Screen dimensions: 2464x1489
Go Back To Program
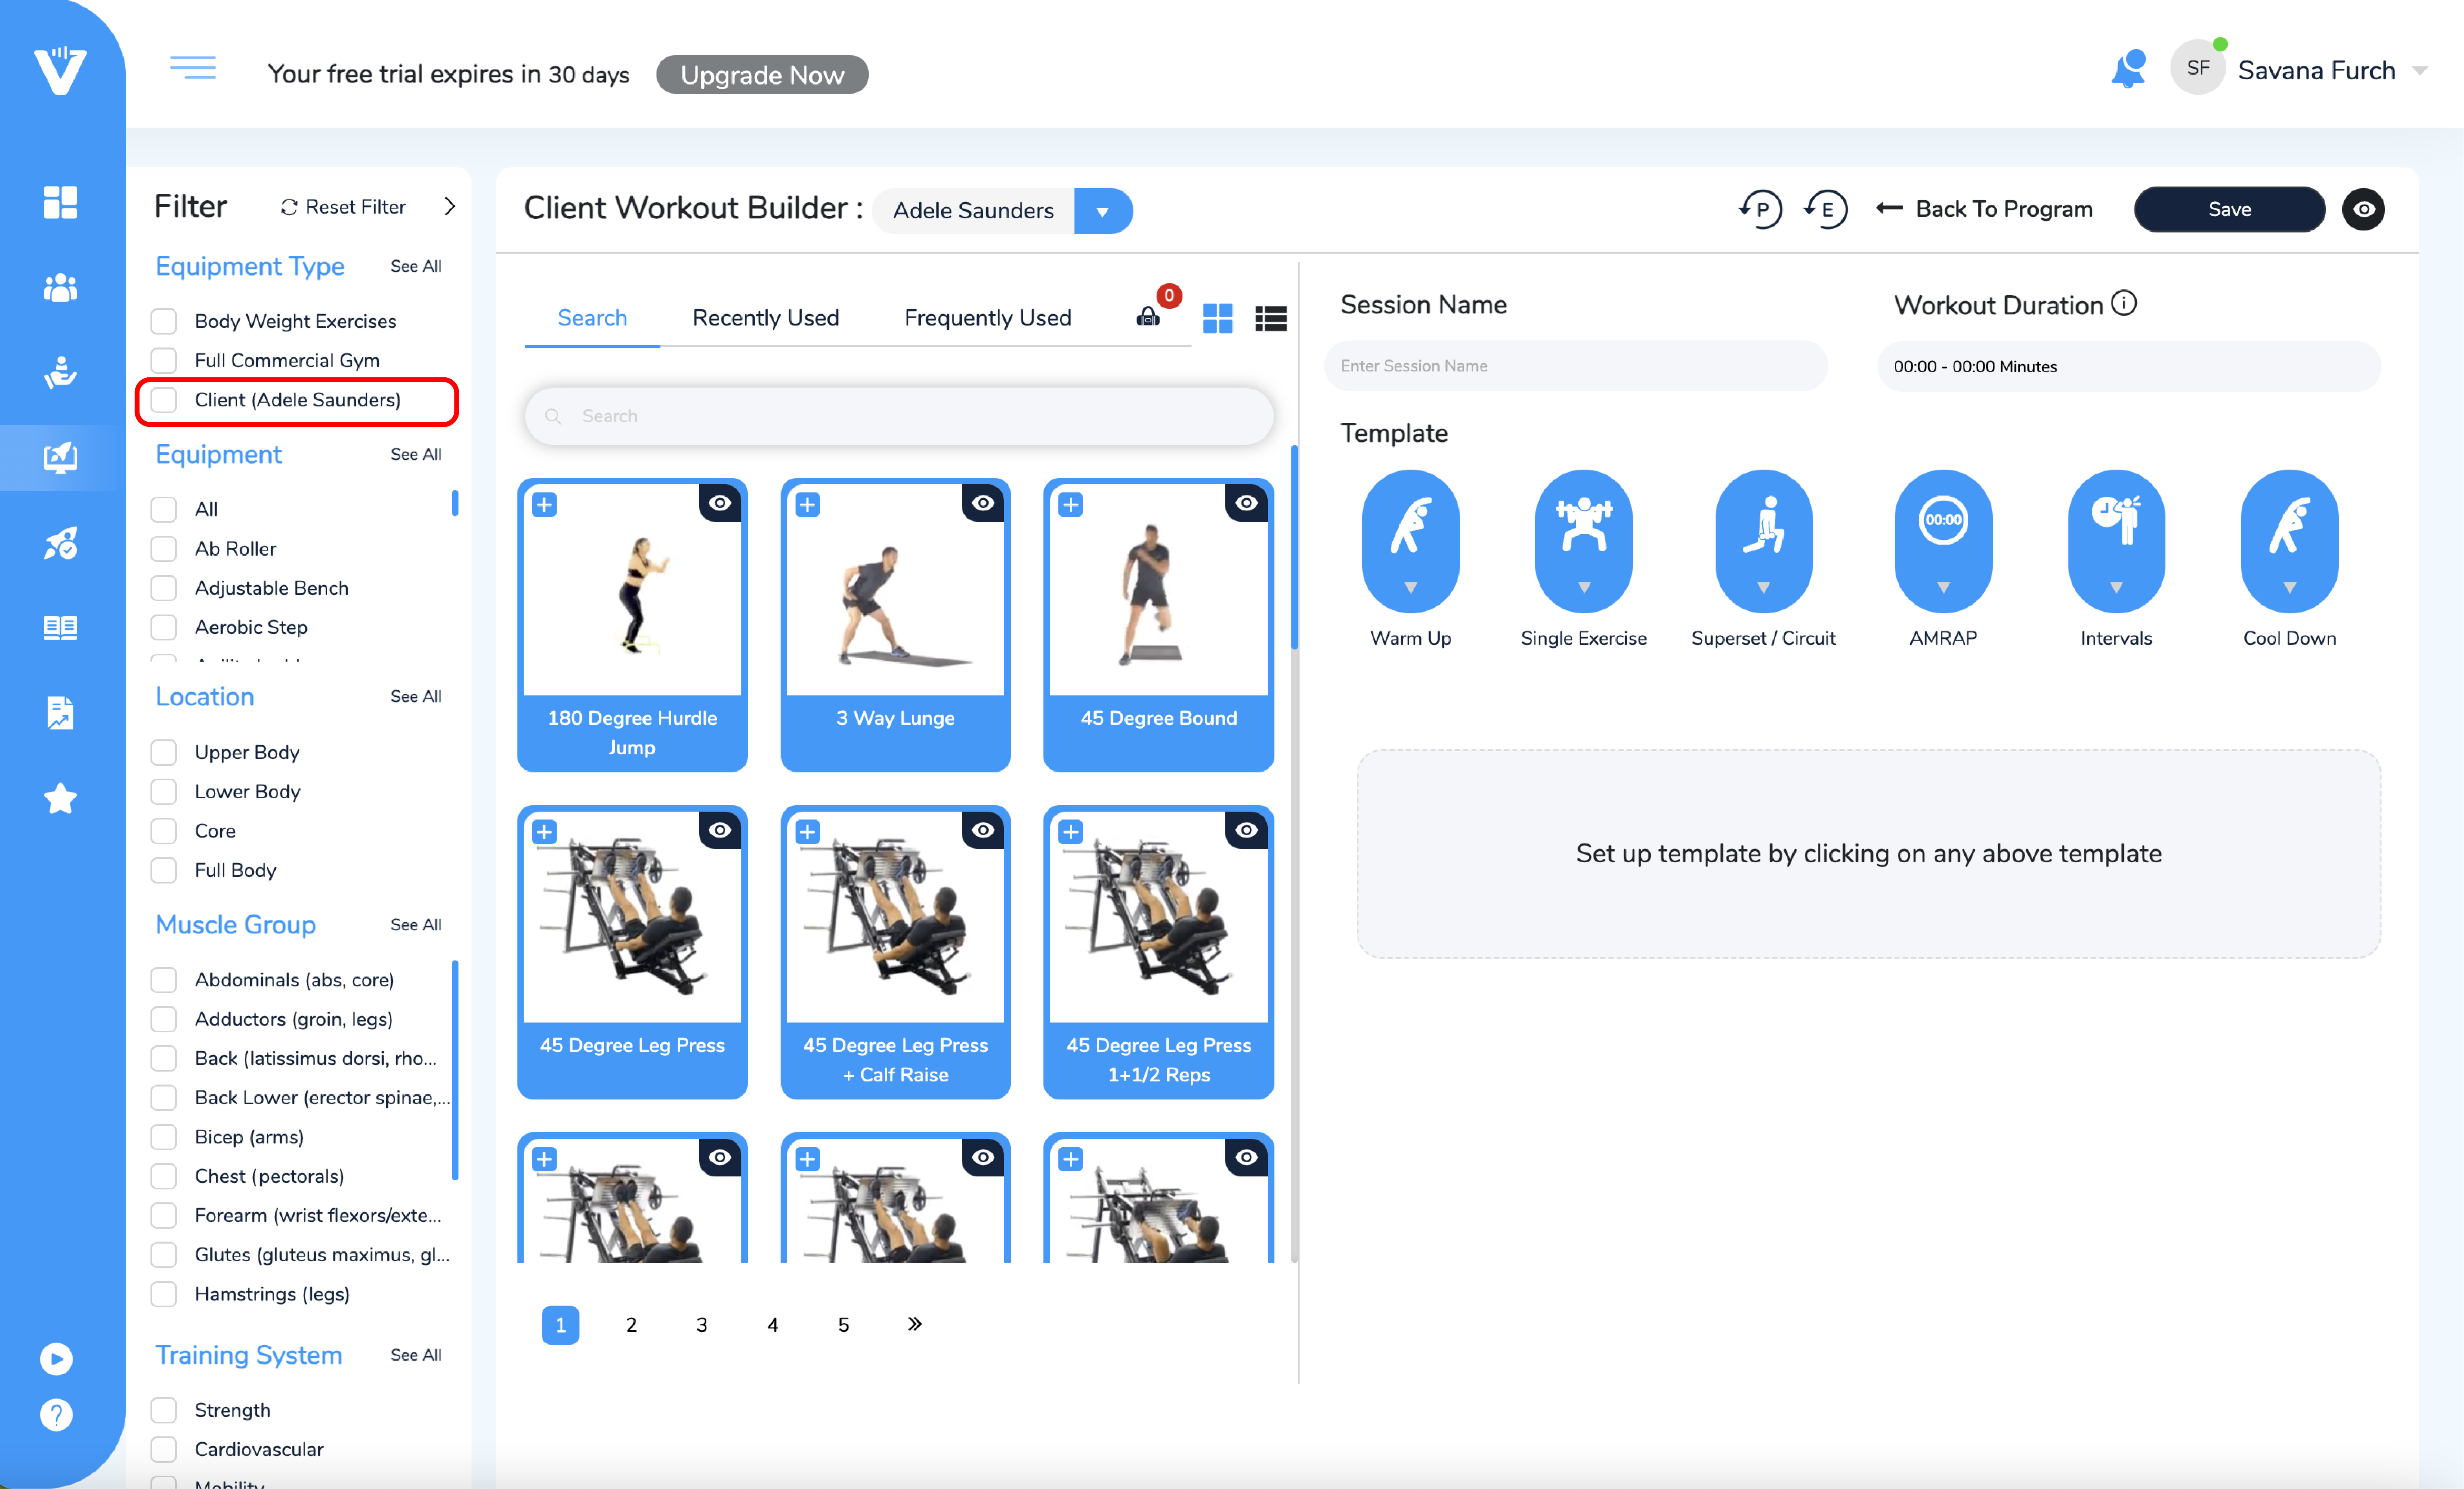coord(1984,209)
